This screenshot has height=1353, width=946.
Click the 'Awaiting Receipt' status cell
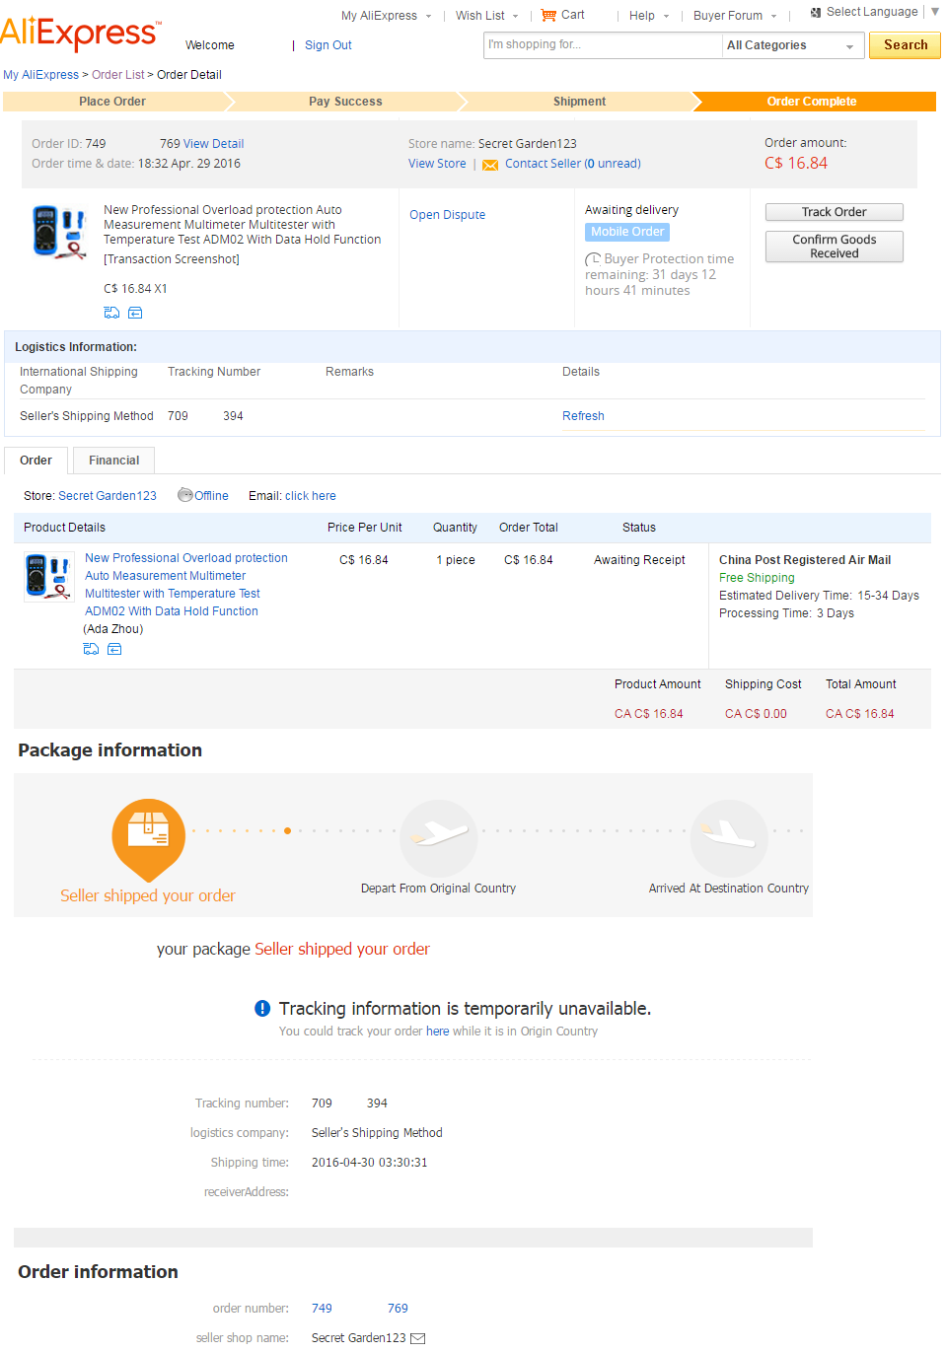pyautogui.click(x=639, y=560)
